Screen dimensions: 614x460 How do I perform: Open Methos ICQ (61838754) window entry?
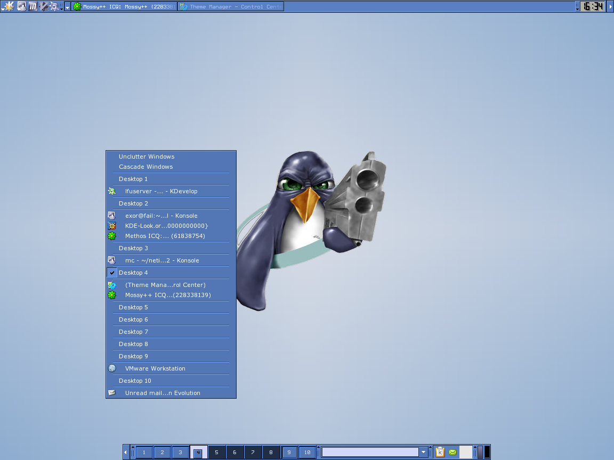tap(171, 236)
